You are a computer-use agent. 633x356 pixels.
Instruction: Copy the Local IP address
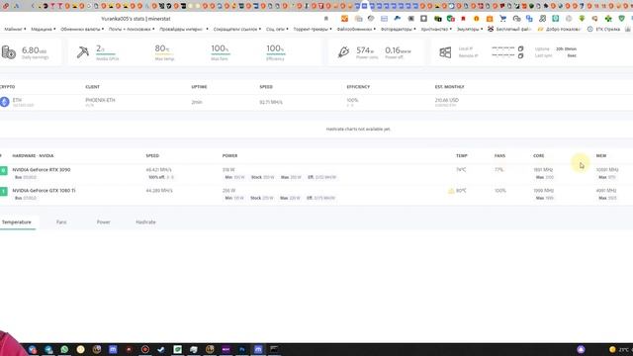[521, 48]
